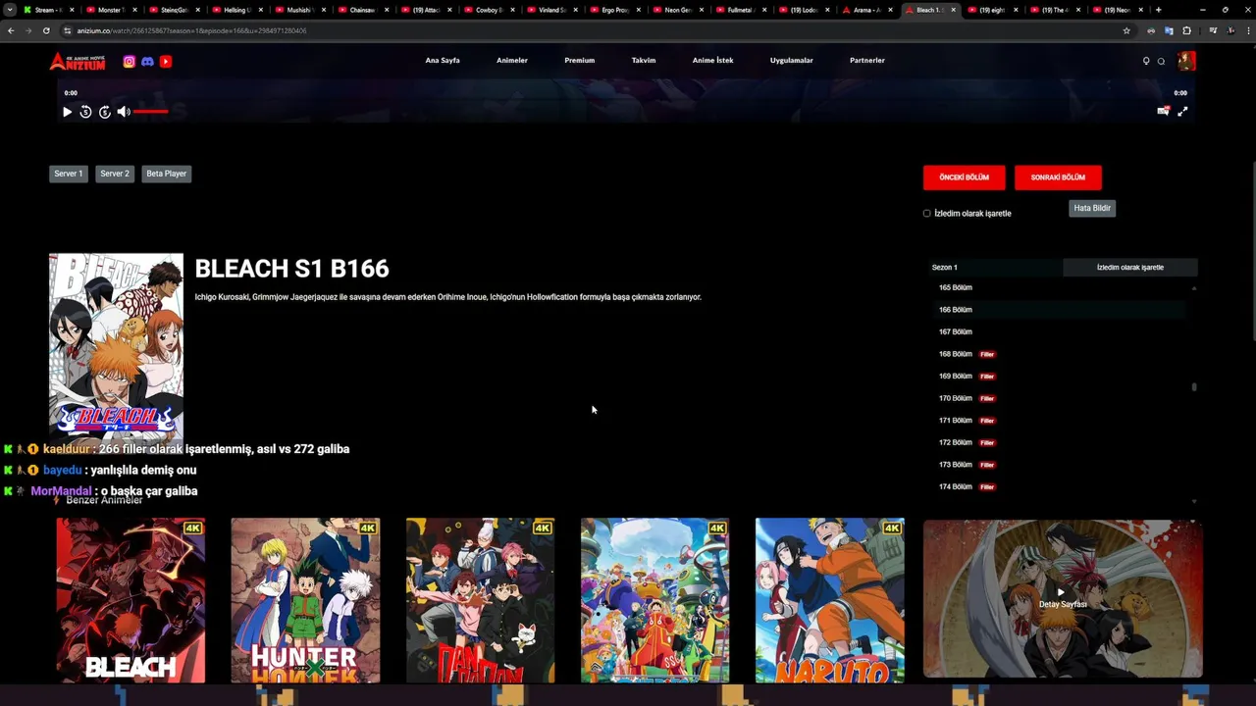Open the user profile avatar
The image size is (1256, 706).
(1186, 61)
